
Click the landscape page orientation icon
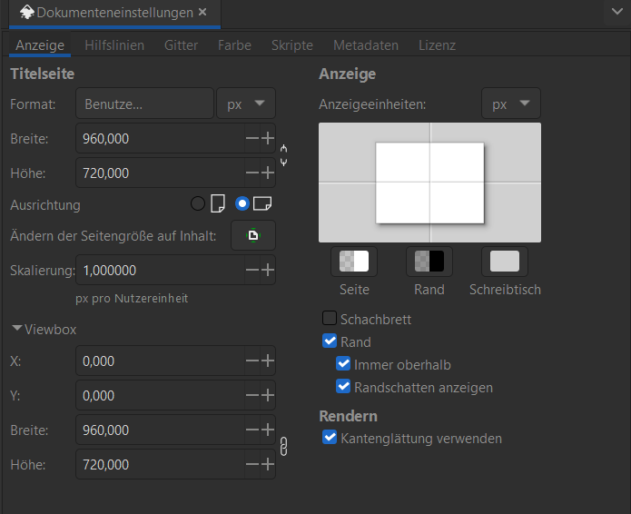tap(262, 203)
